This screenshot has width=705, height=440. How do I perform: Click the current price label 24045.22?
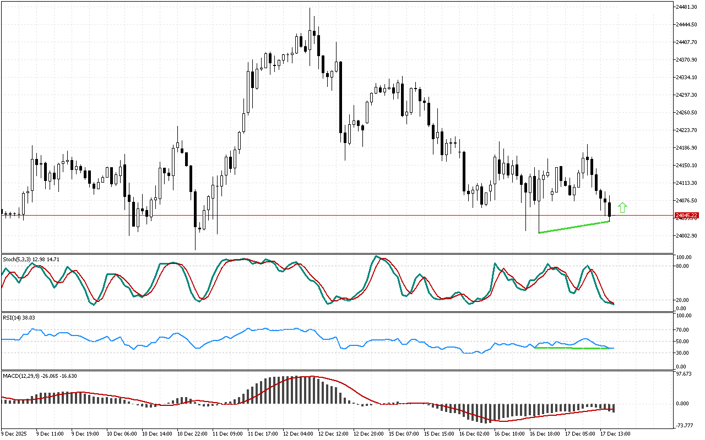[686, 215]
